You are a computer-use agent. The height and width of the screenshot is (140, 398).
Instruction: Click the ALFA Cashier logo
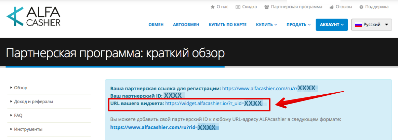pyautogui.click(x=34, y=17)
